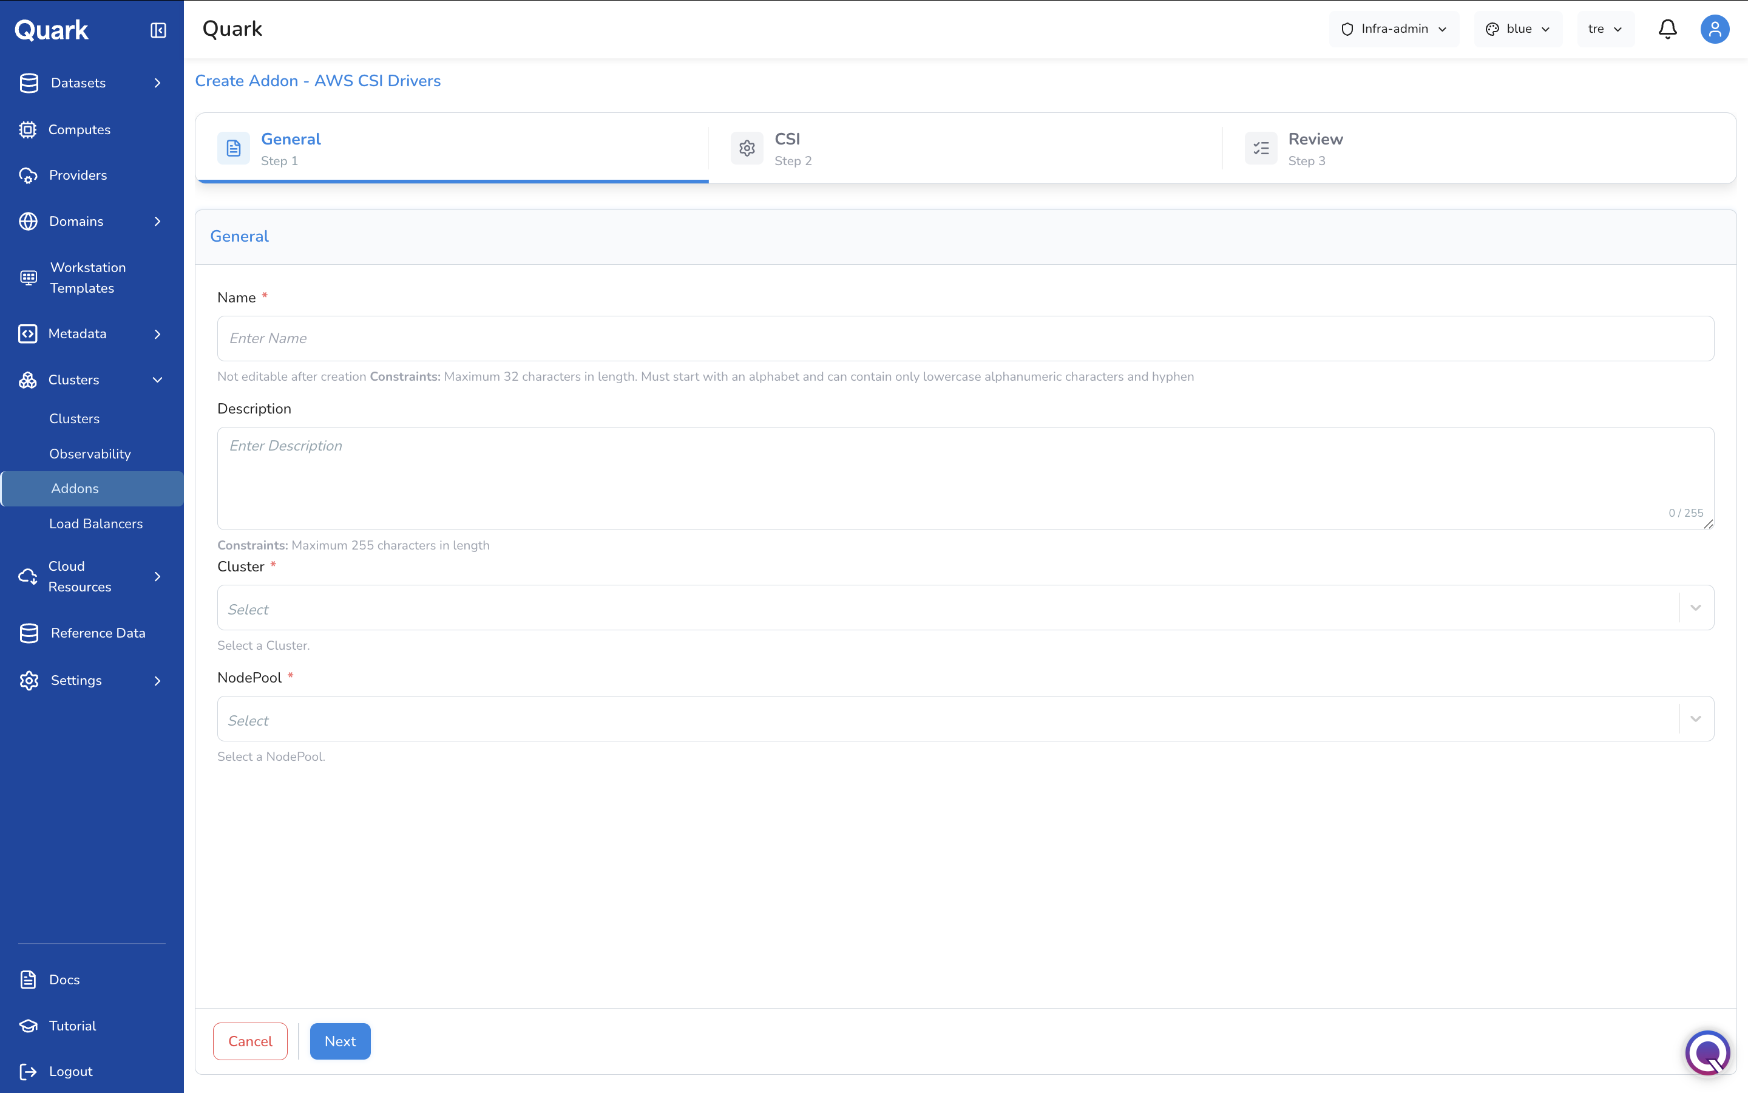1748x1093 pixels.
Task: Open Docs link
Action: tap(64, 979)
